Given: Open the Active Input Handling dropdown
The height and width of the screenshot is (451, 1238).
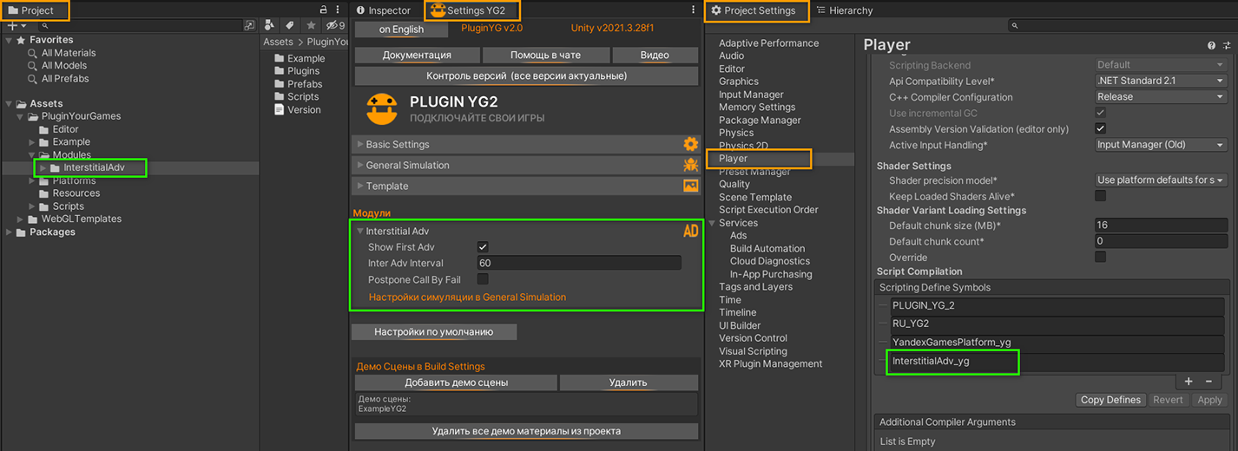Looking at the screenshot, I should (1161, 145).
